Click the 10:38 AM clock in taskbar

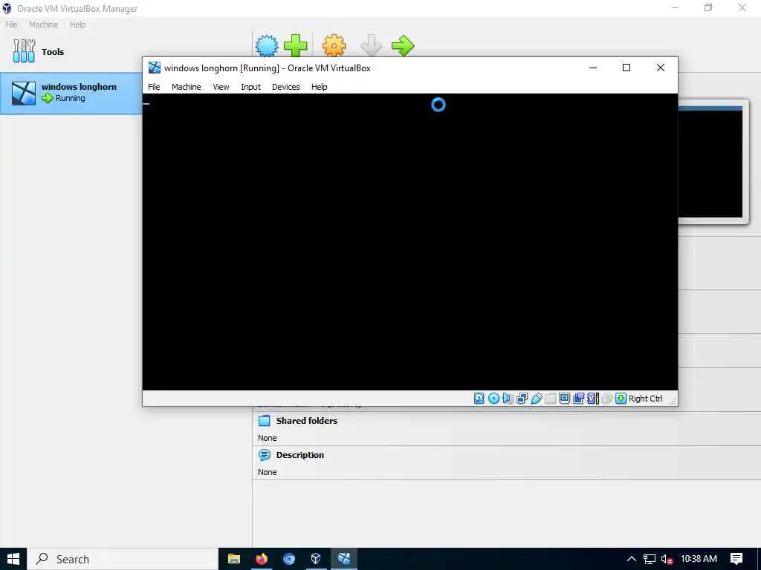[699, 559]
